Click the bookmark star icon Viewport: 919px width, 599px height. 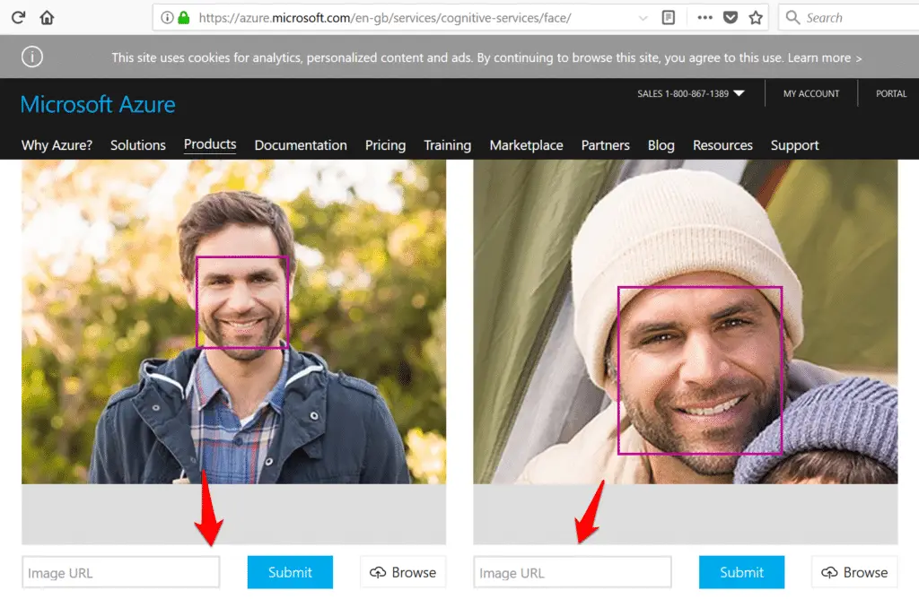pyautogui.click(x=754, y=17)
